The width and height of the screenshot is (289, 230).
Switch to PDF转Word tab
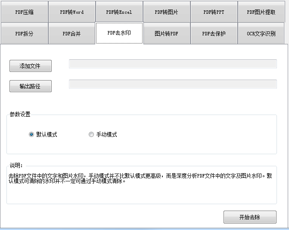point(71,12)
